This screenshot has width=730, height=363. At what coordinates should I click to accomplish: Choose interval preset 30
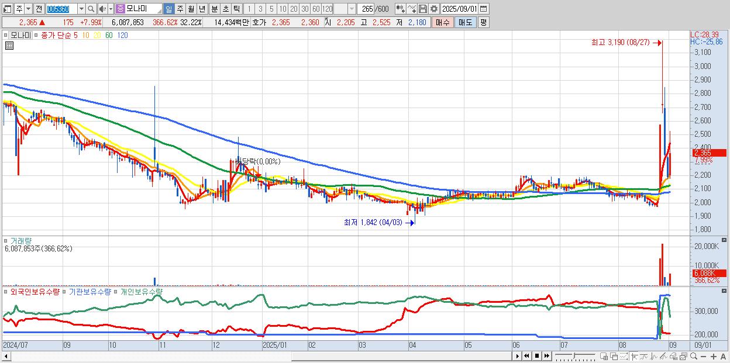(305, 9)
